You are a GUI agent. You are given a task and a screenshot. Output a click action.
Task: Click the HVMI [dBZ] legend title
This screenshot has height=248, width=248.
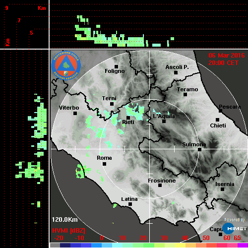click(x=68, y=231)
